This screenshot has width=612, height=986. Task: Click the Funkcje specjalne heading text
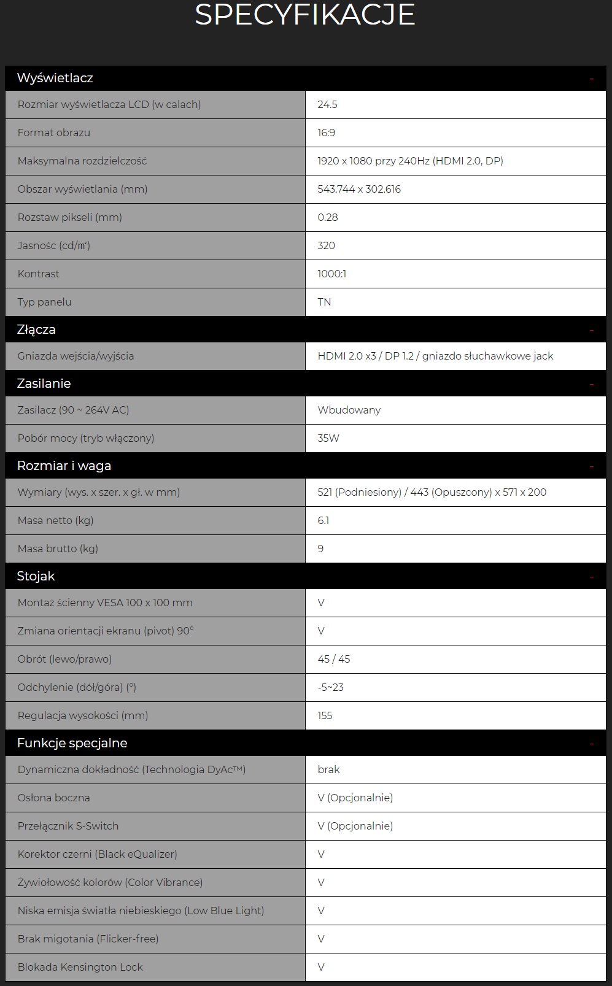pos(72,743)
